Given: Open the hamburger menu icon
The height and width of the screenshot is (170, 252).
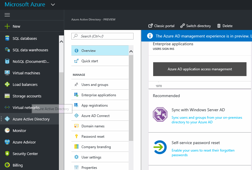Looking at the screenshot, I should pyautogui.click(x=7, y=15).
